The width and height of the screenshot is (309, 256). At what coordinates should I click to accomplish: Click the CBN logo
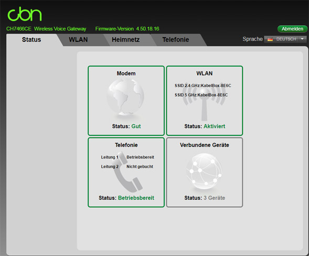[25, 14]
